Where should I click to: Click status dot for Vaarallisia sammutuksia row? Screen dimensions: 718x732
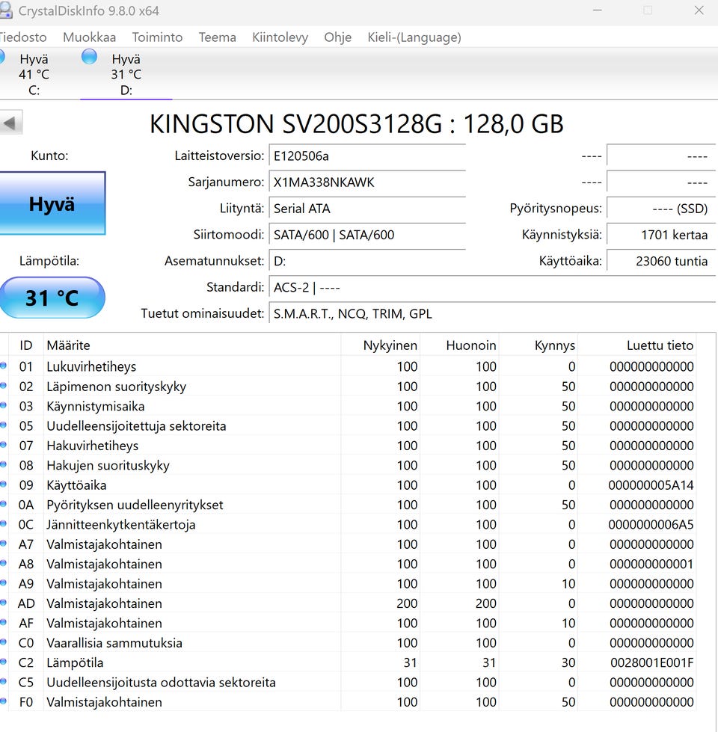[x=3, y=642]
